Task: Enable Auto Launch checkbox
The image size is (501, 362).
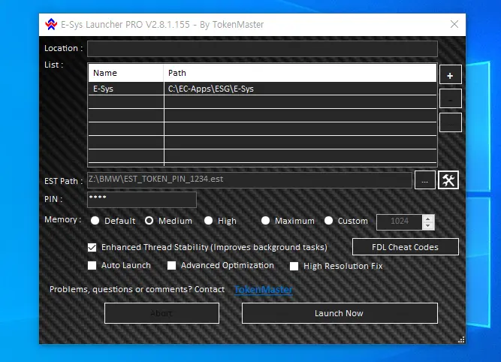Action: point(92,266)
